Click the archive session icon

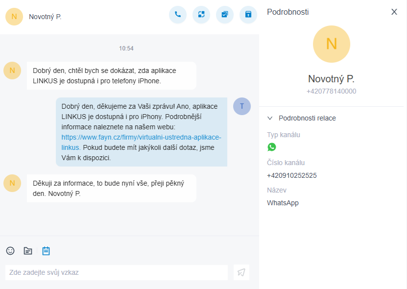coord(248,15)
